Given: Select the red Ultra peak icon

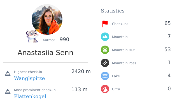Looking at the screenshot, I should 105,89.
